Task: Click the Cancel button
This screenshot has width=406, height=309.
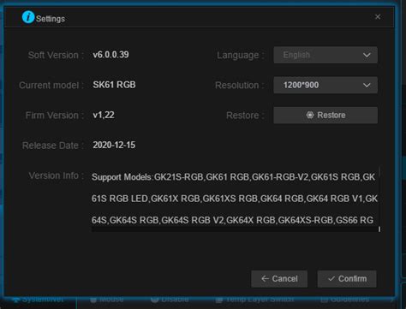Action: (x=279, y=279)
